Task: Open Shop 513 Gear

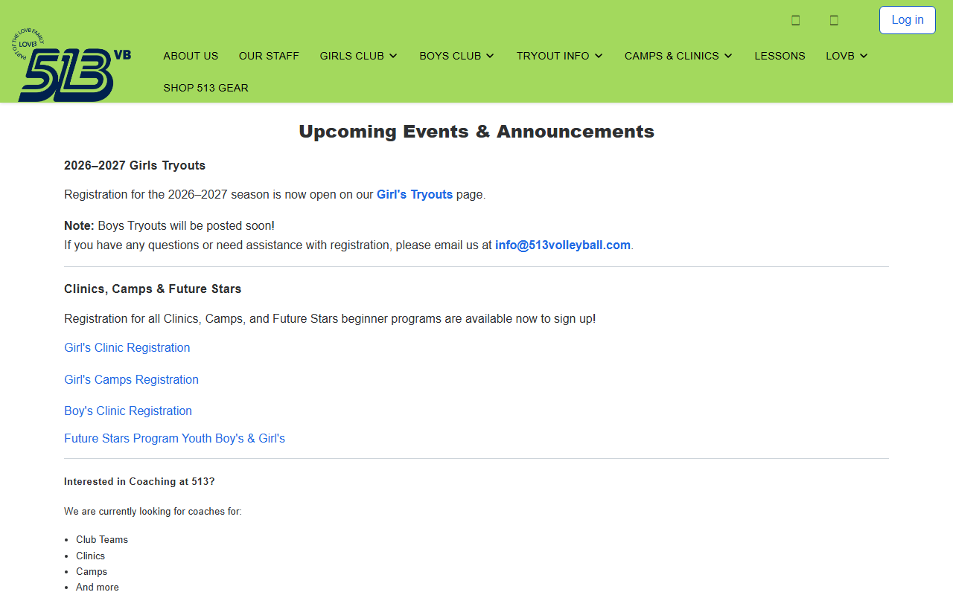Action: coord(206,88)
